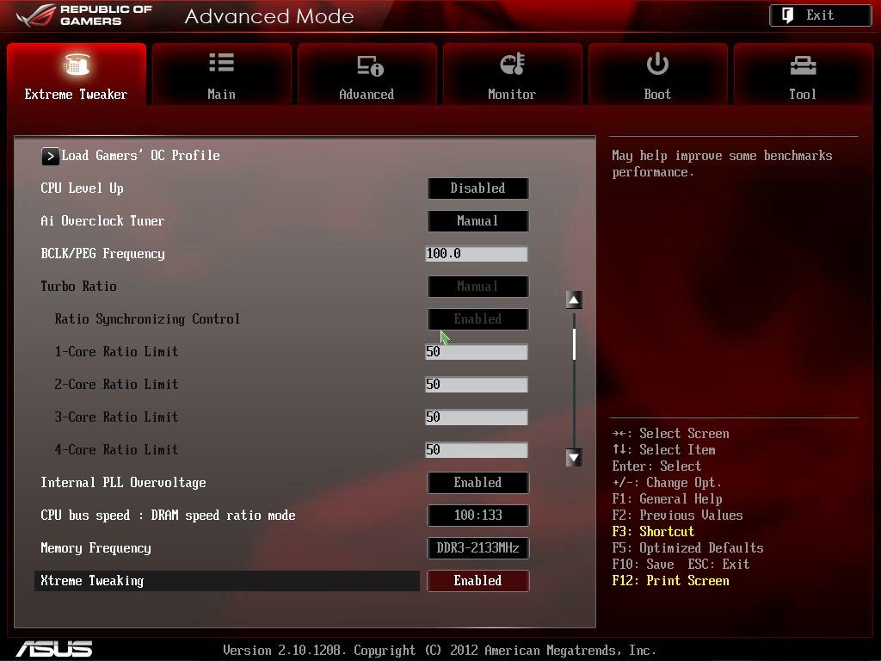Select the BCLK/PEG Frequency label
Viewport: 881px width, 661px height.
tap(103, 254)
